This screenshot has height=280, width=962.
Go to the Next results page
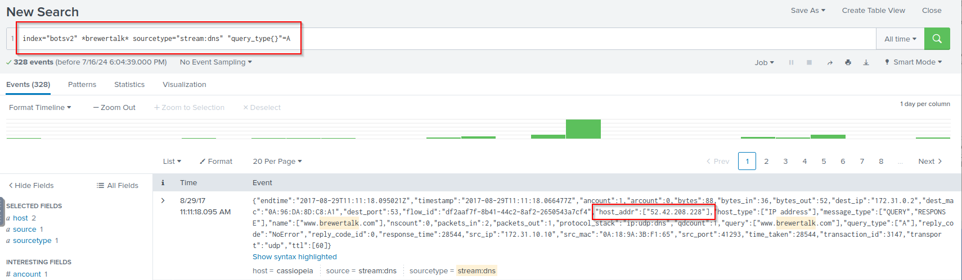[929, 162]
